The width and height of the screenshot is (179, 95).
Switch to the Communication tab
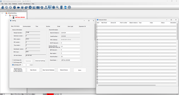coord(27,26)
